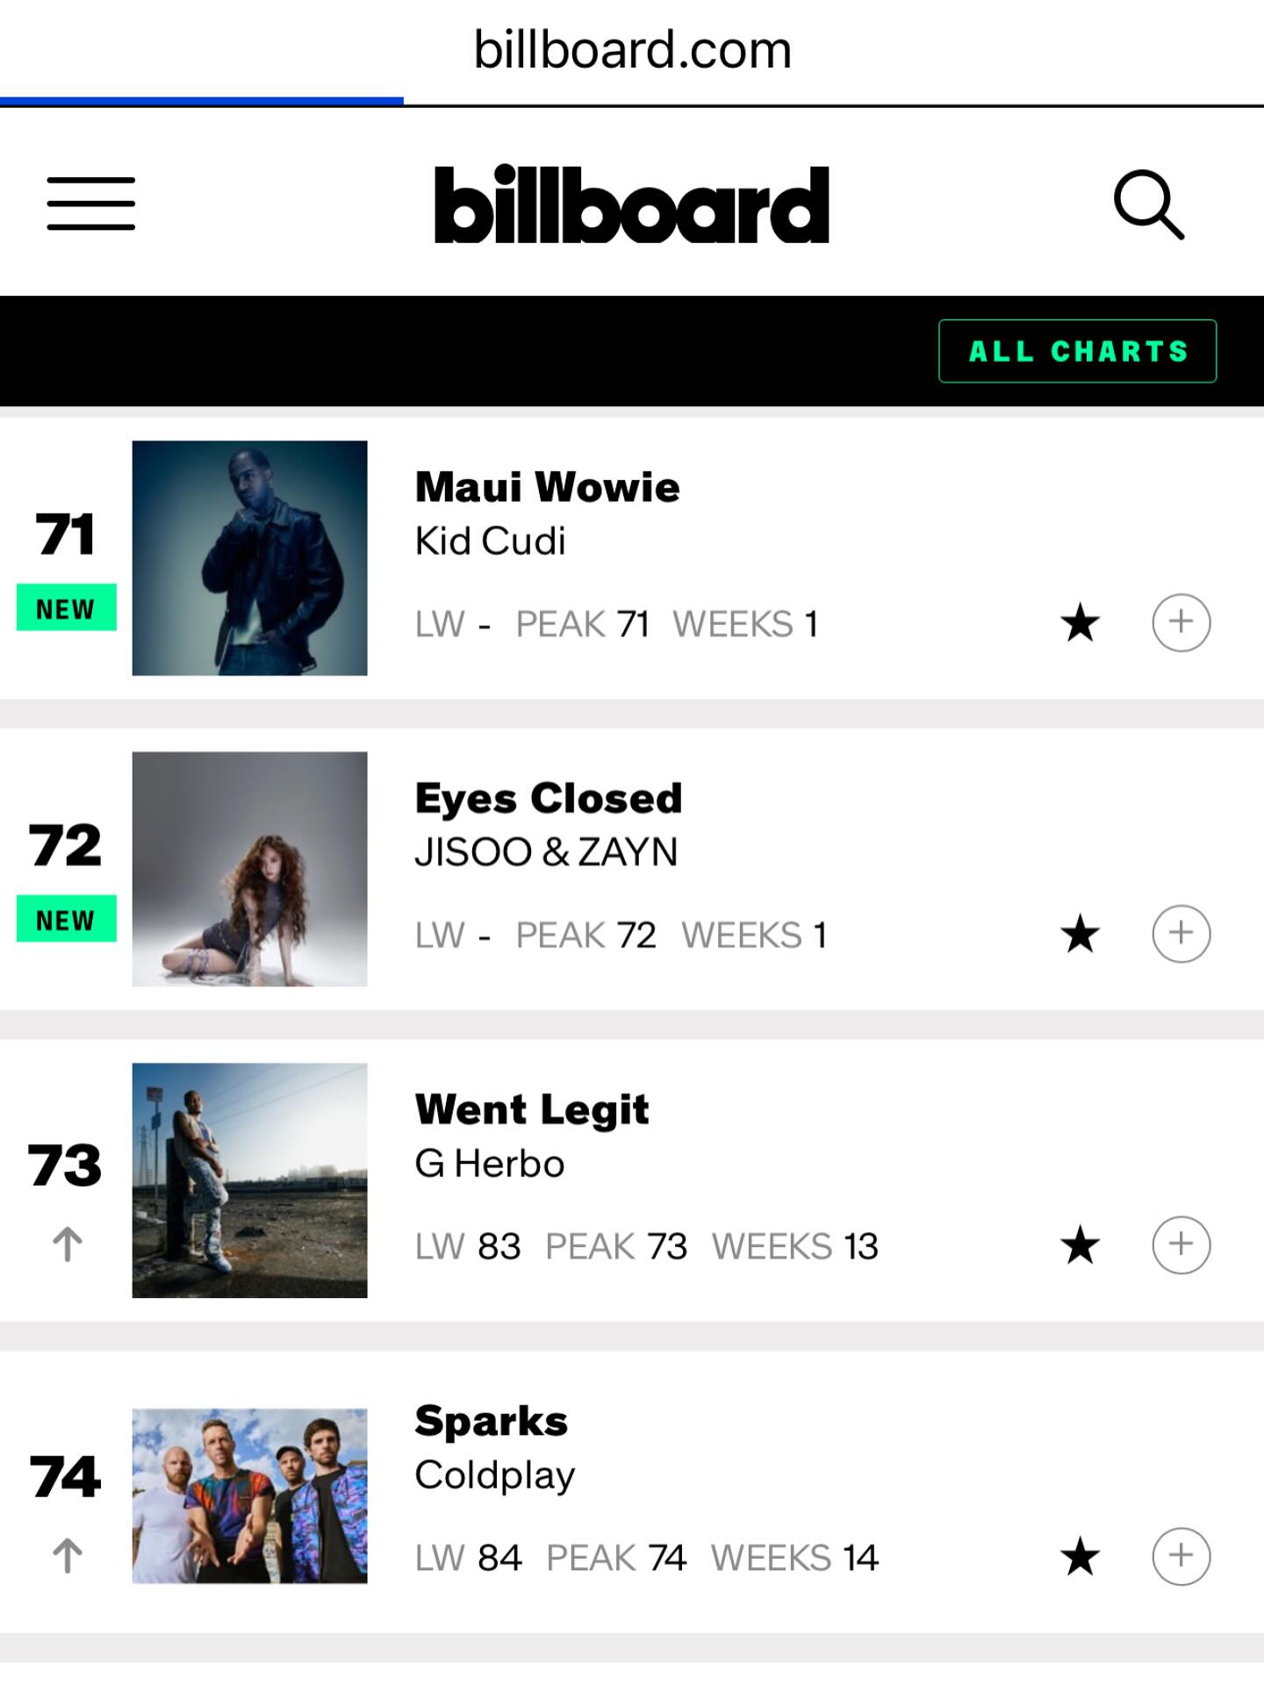Expand Eyes Closed entry with plus icon
1264x1685 pixels.
point(1181,934)
